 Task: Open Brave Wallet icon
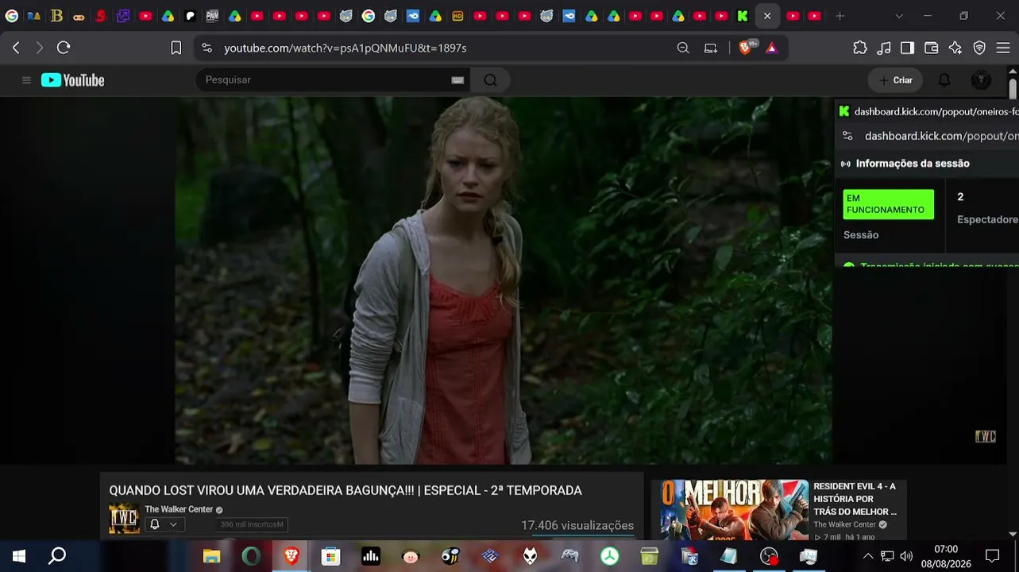(932, 48)
